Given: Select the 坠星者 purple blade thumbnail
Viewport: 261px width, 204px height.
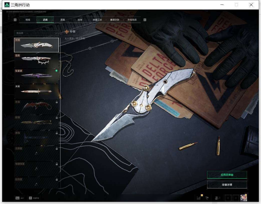Looking at the screenshot, I should (37, 76).
